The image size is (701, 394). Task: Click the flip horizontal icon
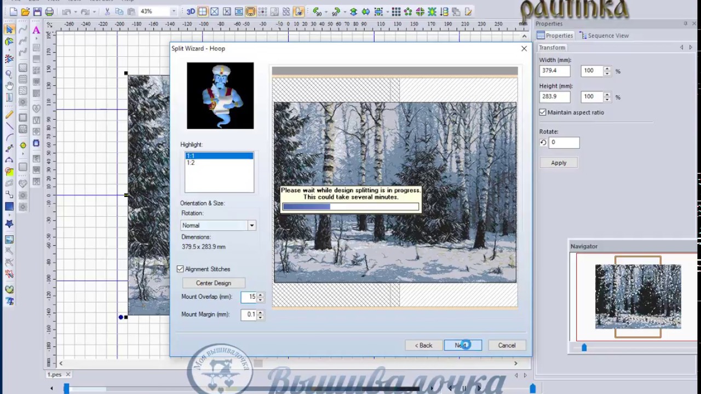tap(365, 11)
